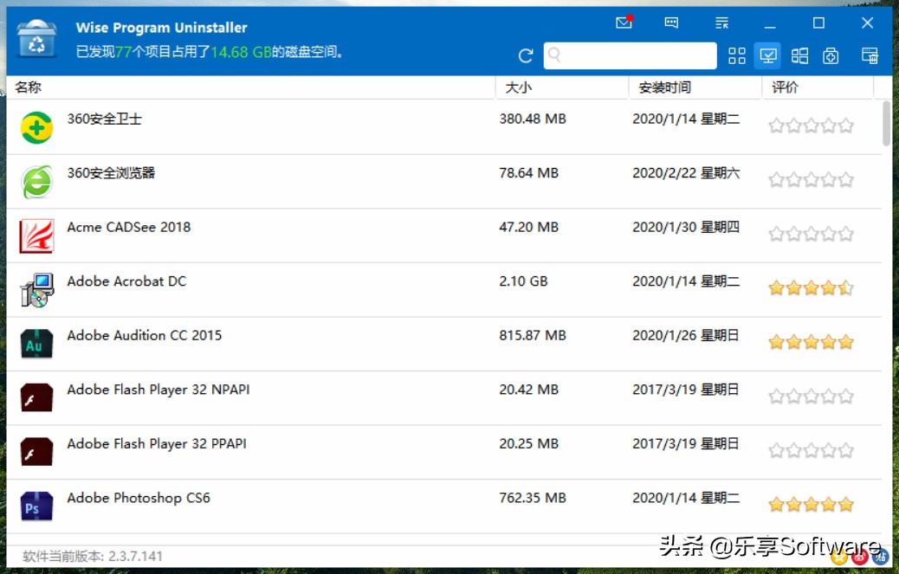This screenshot has height=574, width=899.
Task: Open the force uninstall tool icon
Action: 870,55
